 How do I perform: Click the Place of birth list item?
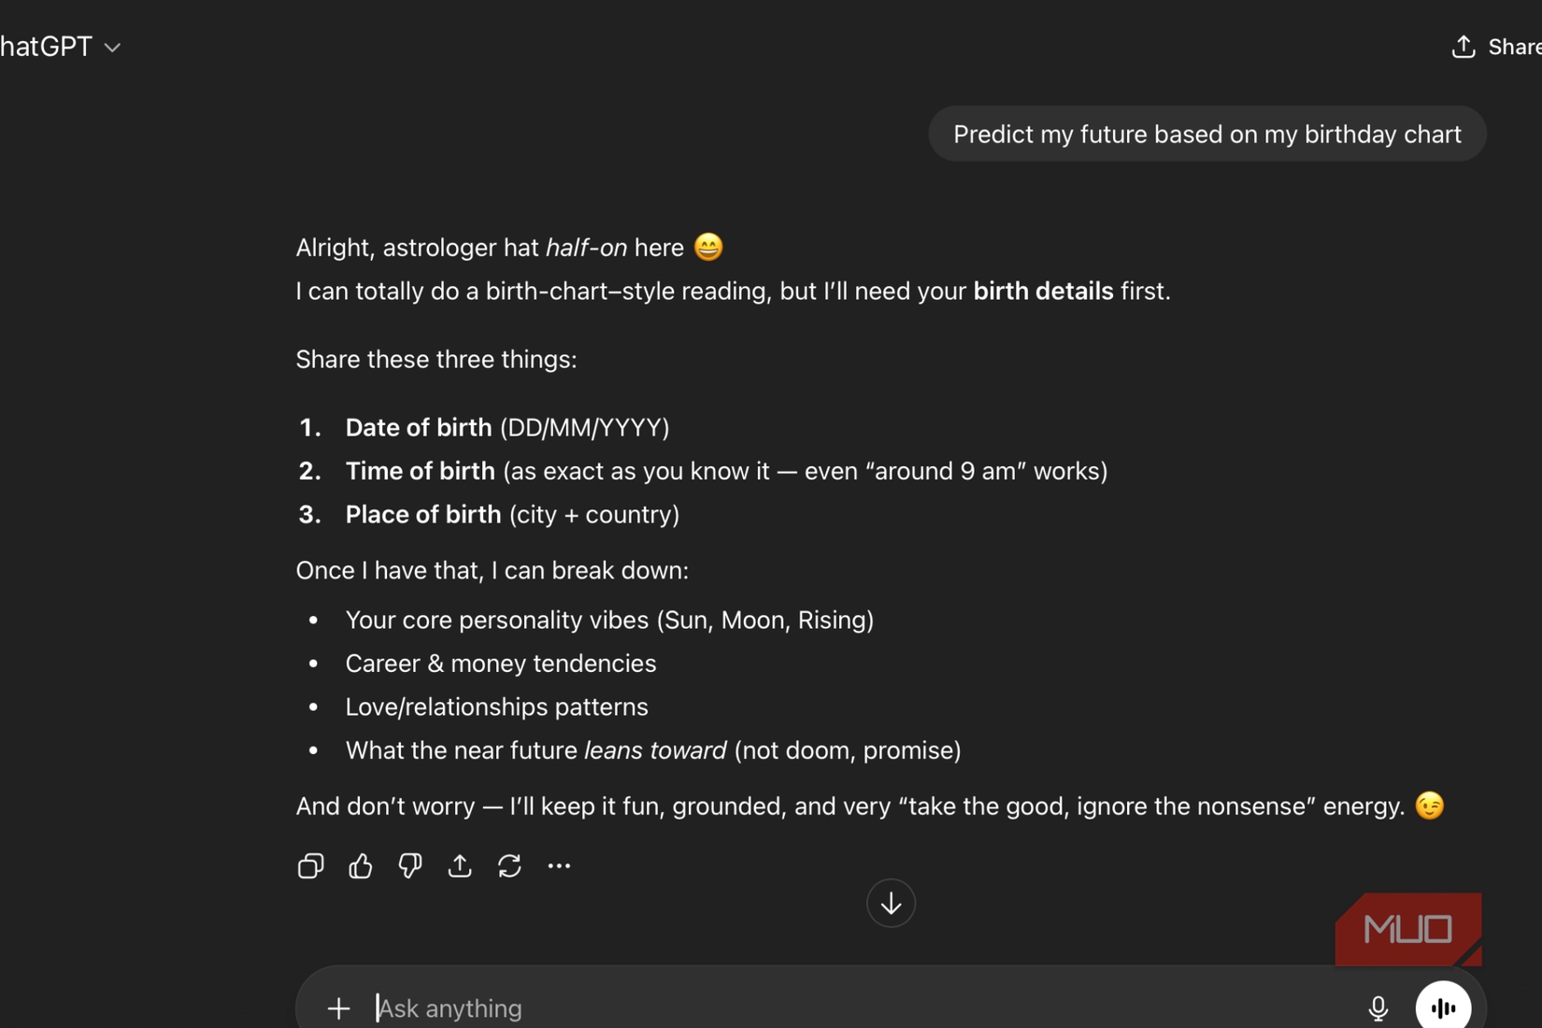pyautogui.click(x=512, y=515)
